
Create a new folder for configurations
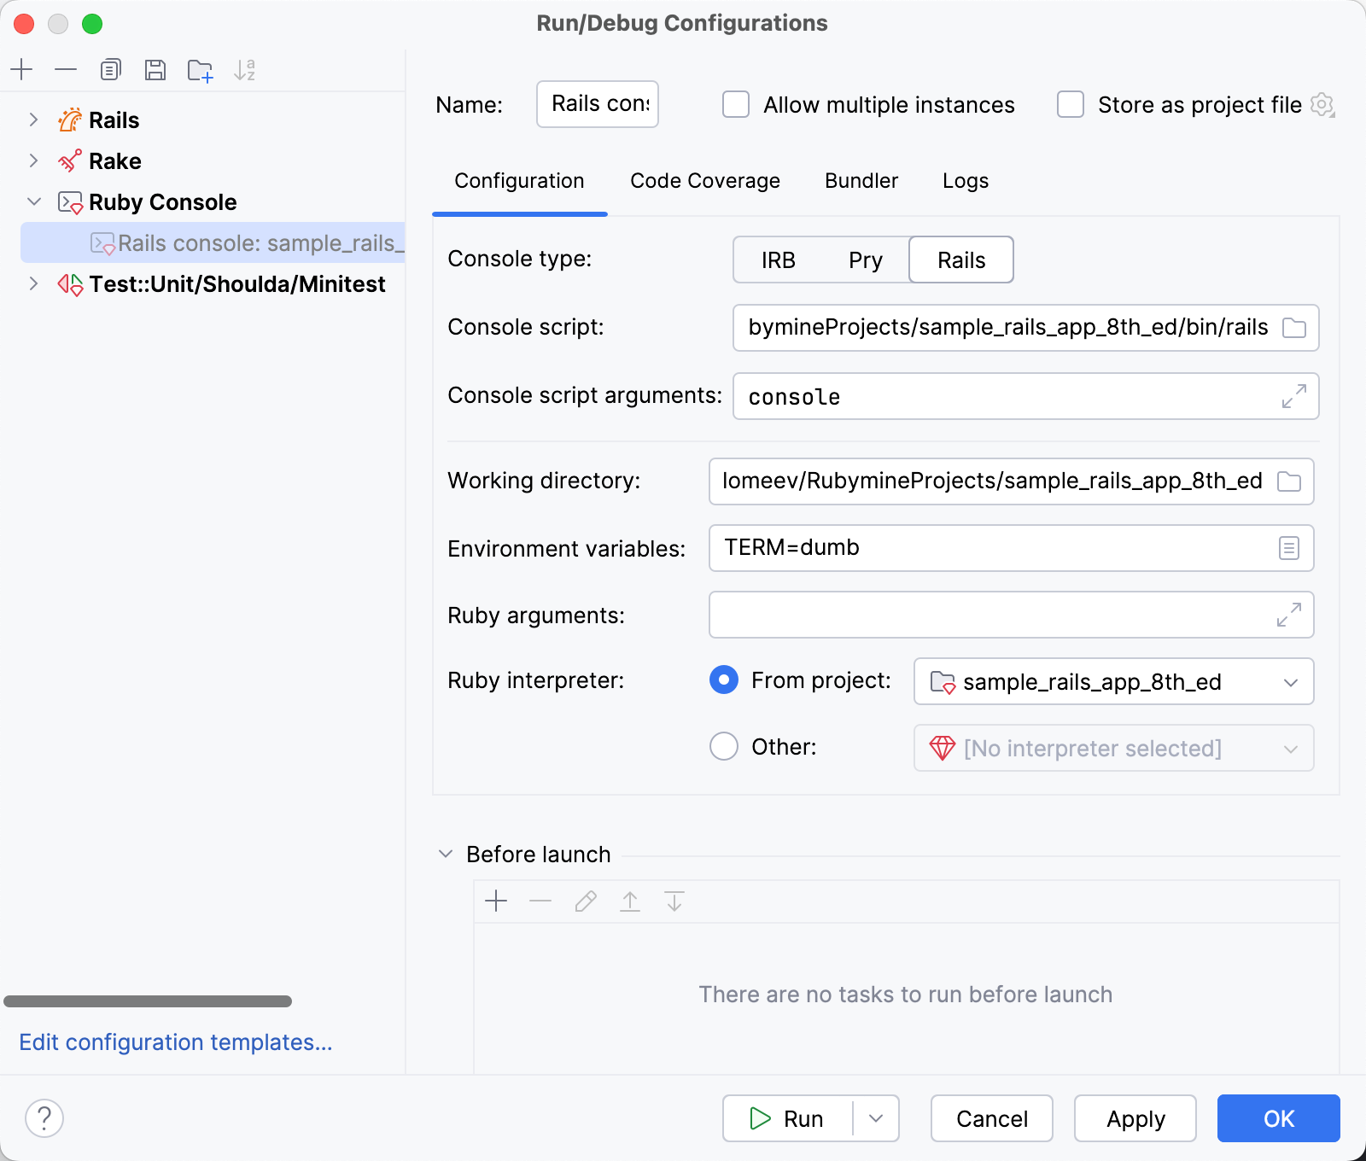pos(200,69)
